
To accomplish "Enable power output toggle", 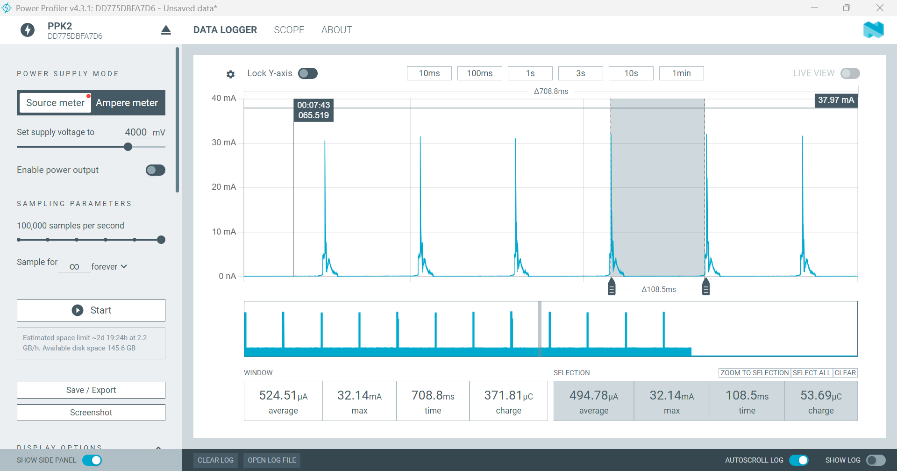I will tap(155, 170).
